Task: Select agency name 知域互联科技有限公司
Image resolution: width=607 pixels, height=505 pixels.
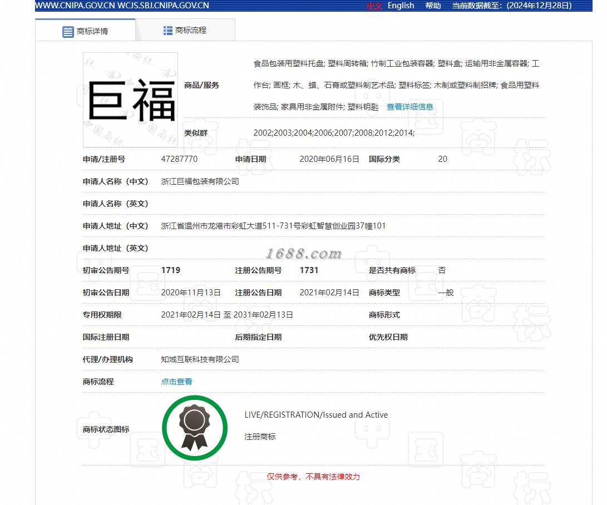Action: pos(200,359)
